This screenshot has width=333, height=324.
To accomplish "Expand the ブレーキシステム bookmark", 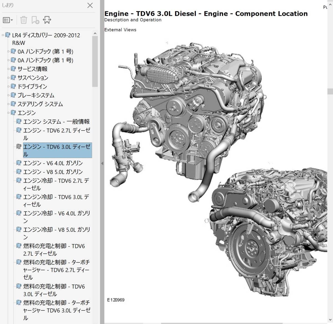I will pos(9,95).
